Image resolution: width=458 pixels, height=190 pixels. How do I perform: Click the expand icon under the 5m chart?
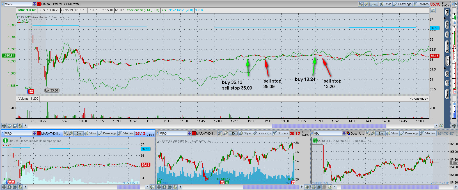coord(152,187)
